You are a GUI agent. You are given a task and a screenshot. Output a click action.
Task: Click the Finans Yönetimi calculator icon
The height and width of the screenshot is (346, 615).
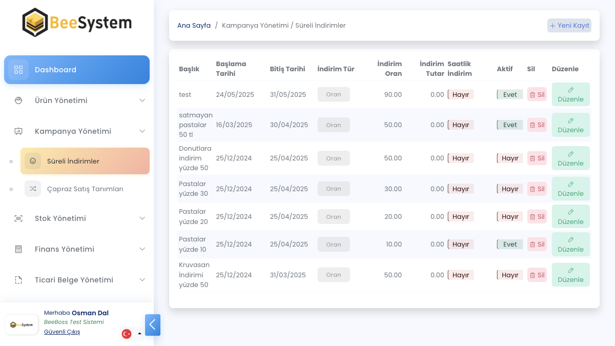(18, 249)
